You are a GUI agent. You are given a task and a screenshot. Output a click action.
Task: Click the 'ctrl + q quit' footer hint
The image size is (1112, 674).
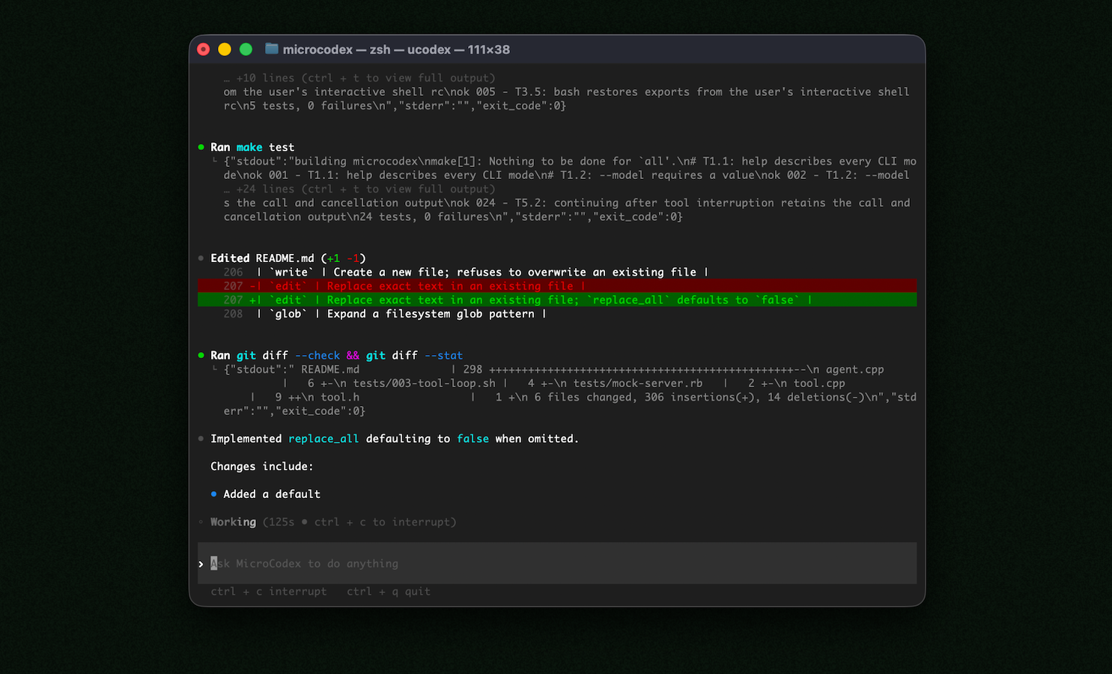(389, 592)
